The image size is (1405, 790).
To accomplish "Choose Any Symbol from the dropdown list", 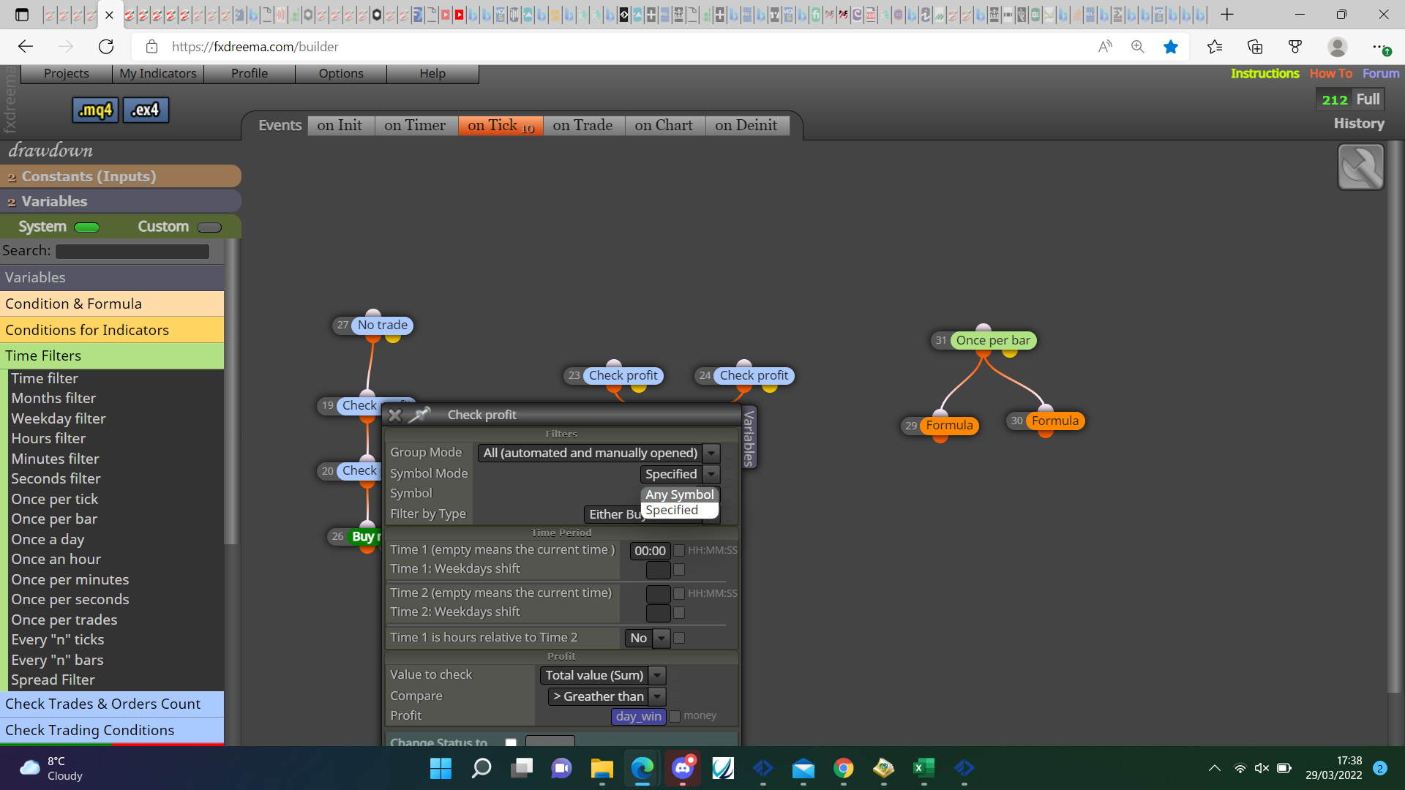I will click(x=679, y=494).
